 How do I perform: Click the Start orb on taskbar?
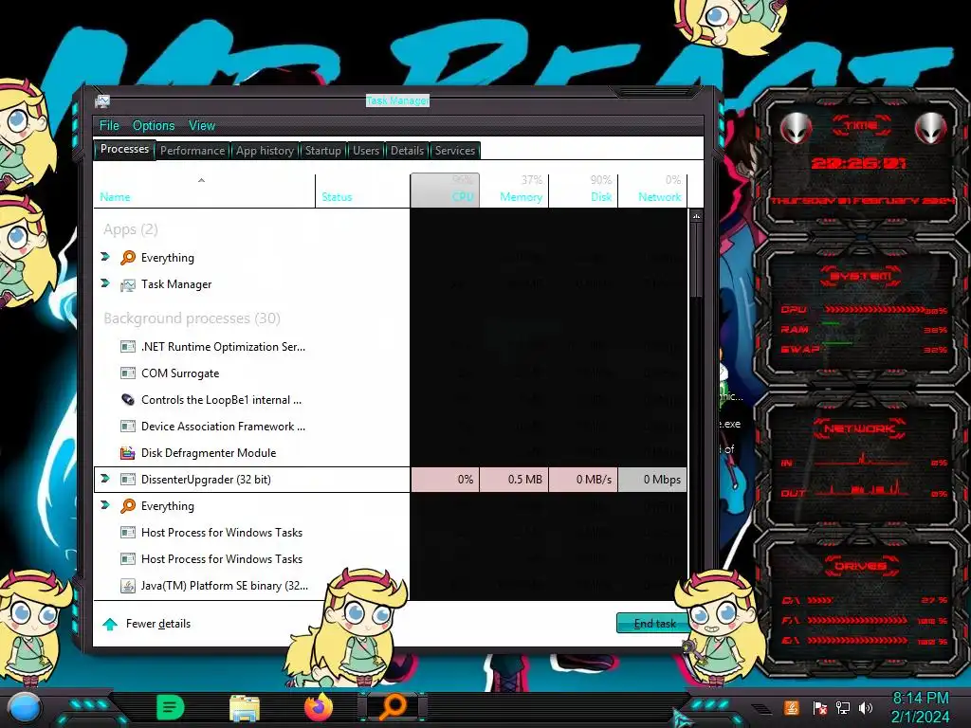(x=25, y=707)
